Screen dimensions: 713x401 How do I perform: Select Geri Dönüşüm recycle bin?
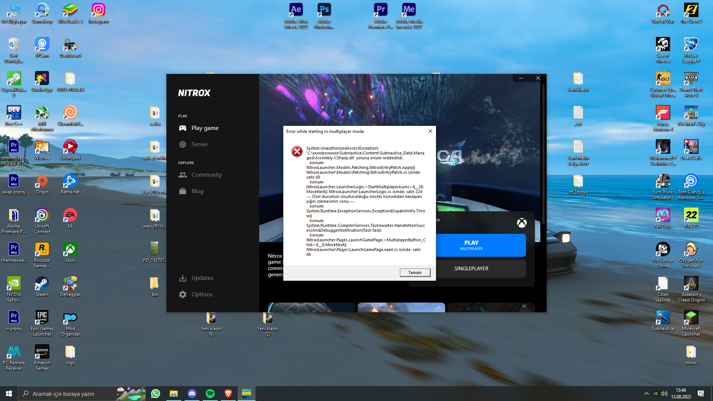tap(14, 50)
